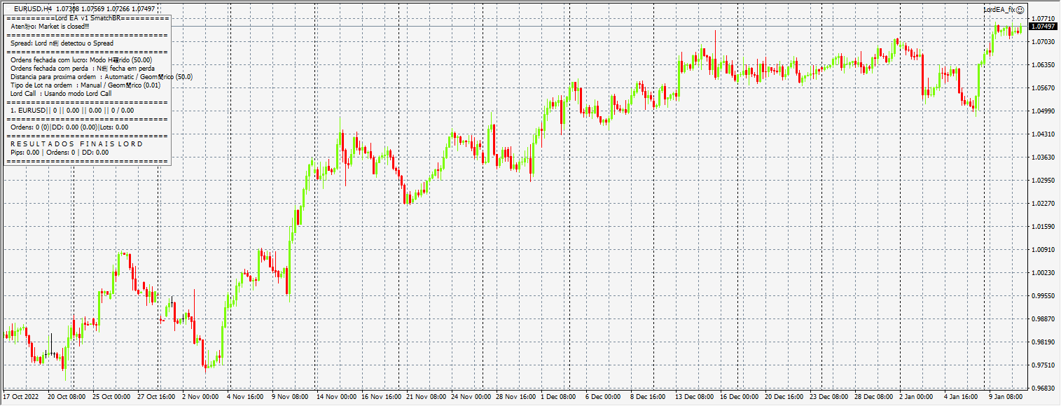1061x406 pixels.
Task: Select the 9 Jan 08:00 time label
Action: click(1006, 397)
